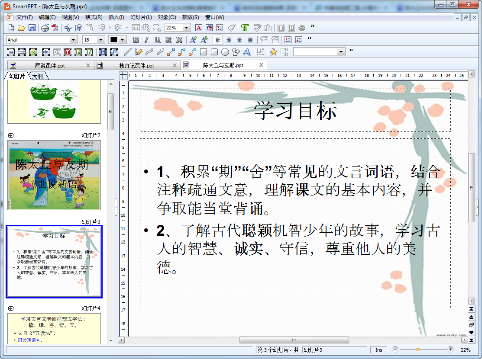Expand the Arial font name dropdown

click(x=73, y=40)
